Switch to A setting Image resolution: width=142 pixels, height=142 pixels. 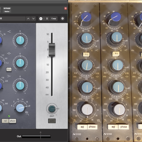tap(41, 19)
